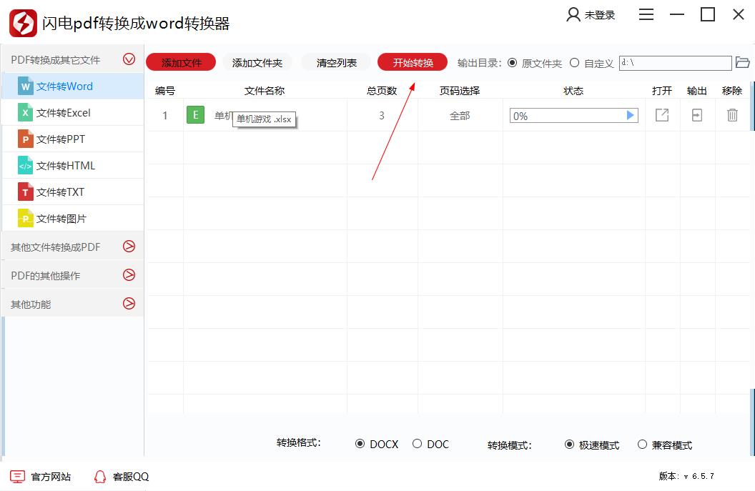Click the 单机游戏 .xlsx filename tooltip
Image resolution: width=755 pixels, height=491 pixels.
tap(264, 119)
